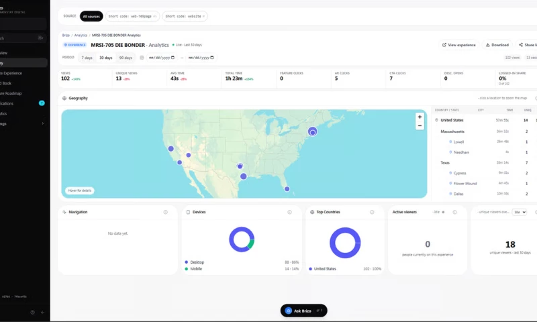This screenshot has width=537, height=322.
Task: Click the Views stat value 102
Action: (x=65, y=78)
